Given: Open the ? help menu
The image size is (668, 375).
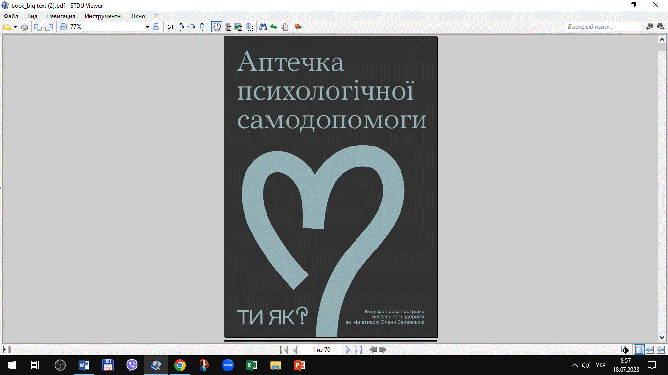Looking at the screenshot, I should coord(156,16).
